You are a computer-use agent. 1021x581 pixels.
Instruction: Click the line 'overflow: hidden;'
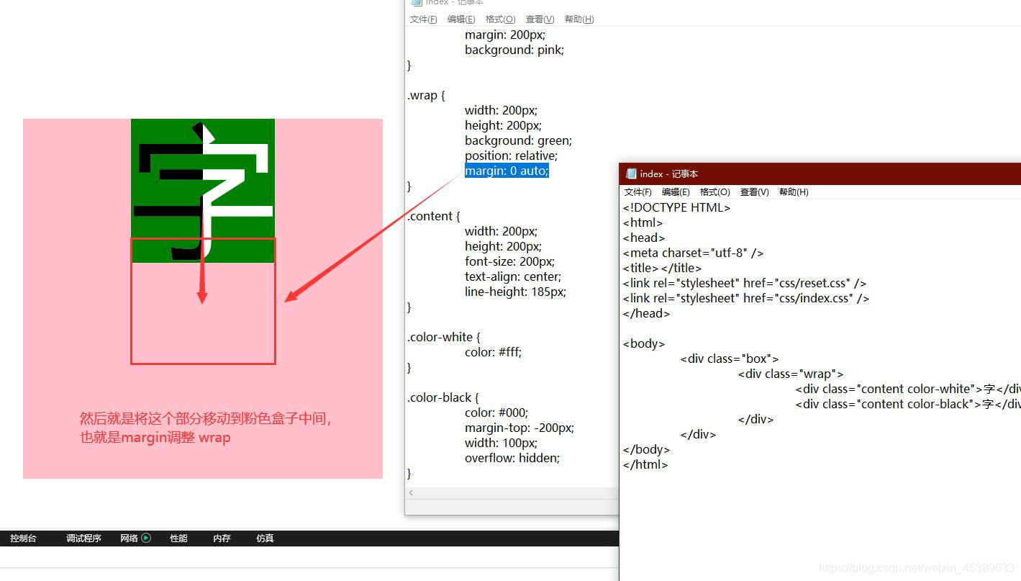click(512, 458)
